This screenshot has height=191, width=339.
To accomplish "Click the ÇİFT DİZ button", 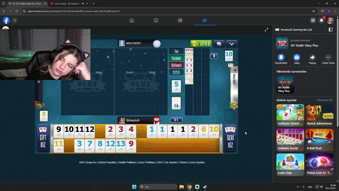I will 43,138.
